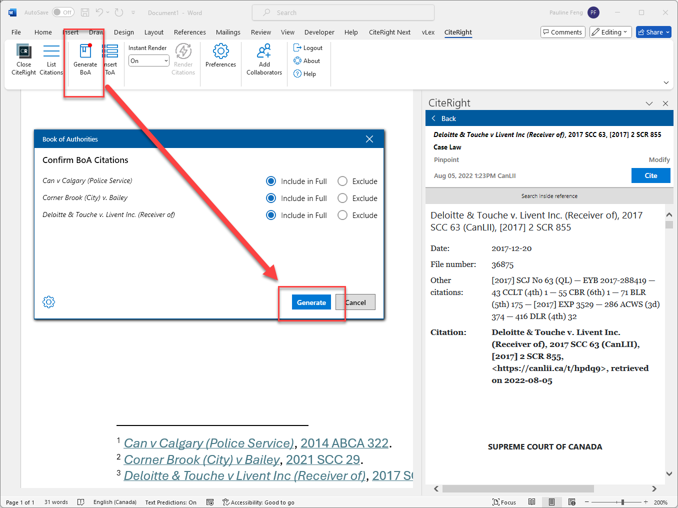Customize the Quick Access Toolbar dropdown

(133, 12)
